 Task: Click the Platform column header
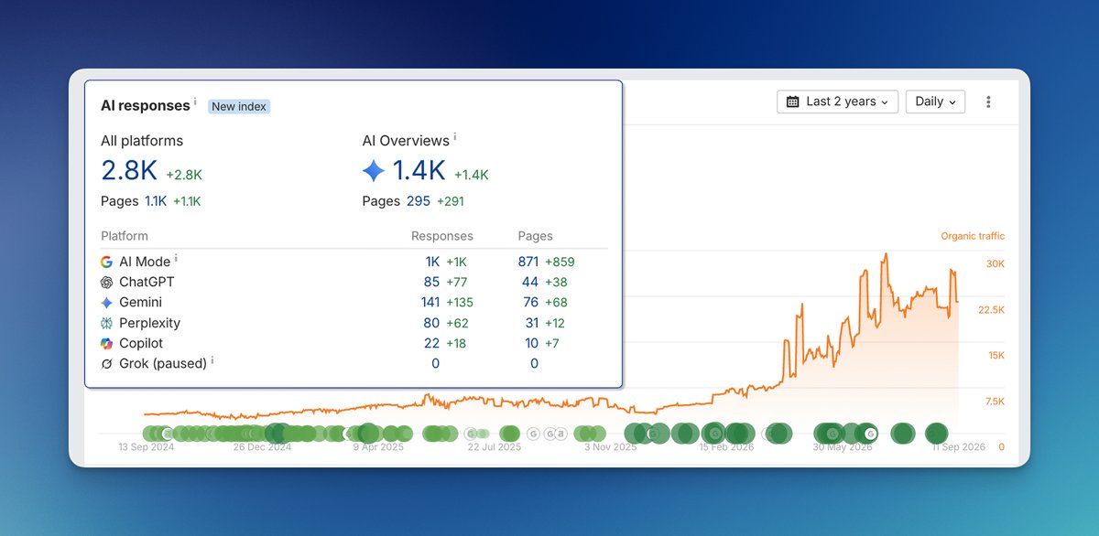click(125, 236)
